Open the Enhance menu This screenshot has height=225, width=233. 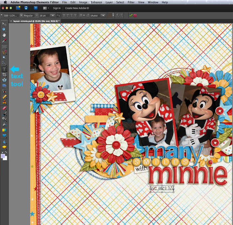(x=97, y=2)
